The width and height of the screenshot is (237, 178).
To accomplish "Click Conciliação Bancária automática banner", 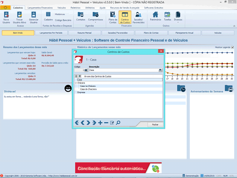I will point(118,168).
